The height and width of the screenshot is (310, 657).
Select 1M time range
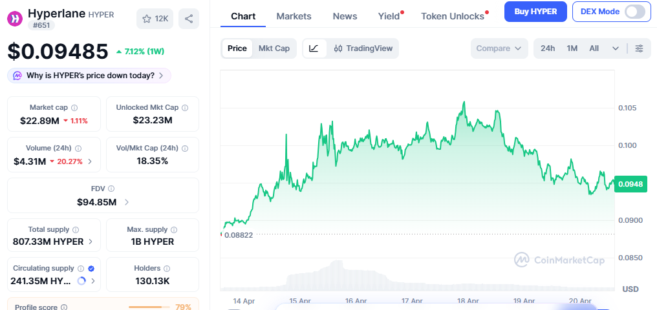coord(572,48)
